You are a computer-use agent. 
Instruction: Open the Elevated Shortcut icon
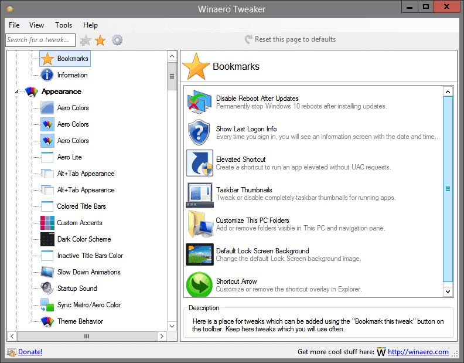click(199, 163)
